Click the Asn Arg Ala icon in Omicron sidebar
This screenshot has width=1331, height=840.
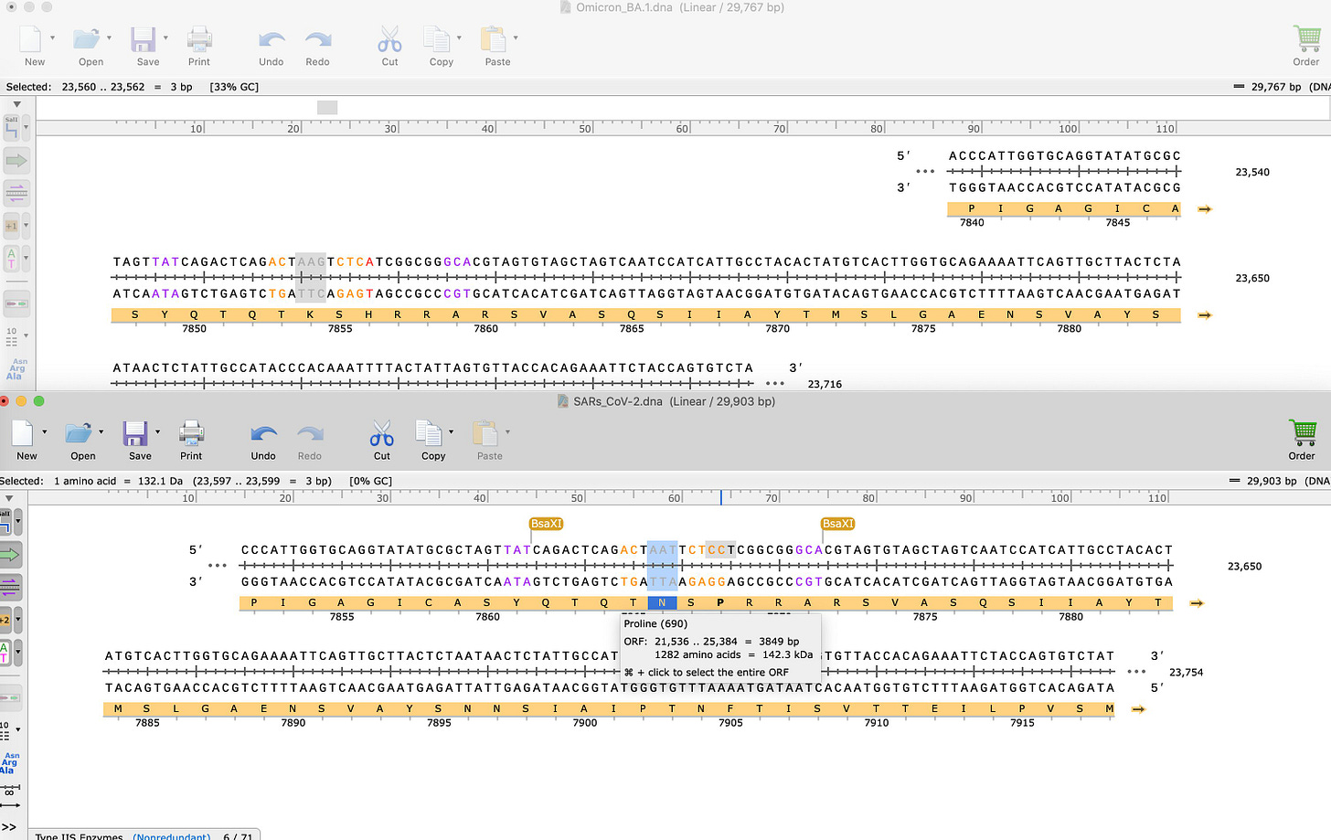pyautogui.click(x=16, y=368)
